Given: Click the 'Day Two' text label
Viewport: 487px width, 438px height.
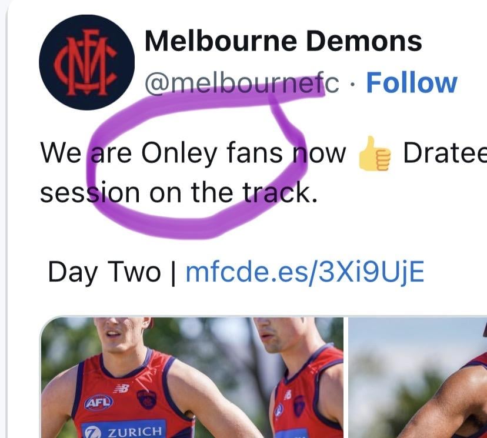Looking at the screenshot, I should point(104,272).
